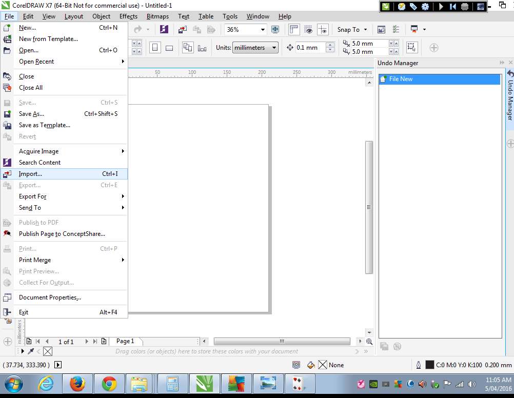Viewport: 514px width, 398px height.
Task: Open the Effects menu
Action: pyautogui.click(x=128, y=16)
